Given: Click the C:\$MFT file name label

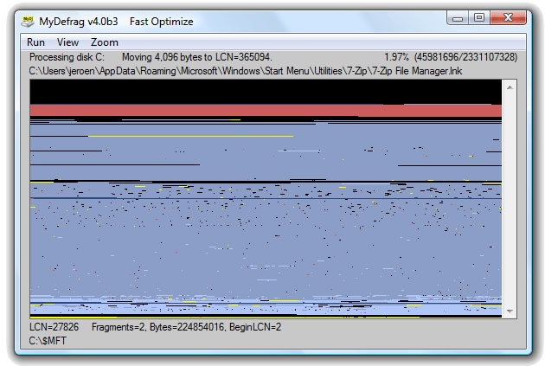Looking at the screenshot, I should (x=48, y=340).
